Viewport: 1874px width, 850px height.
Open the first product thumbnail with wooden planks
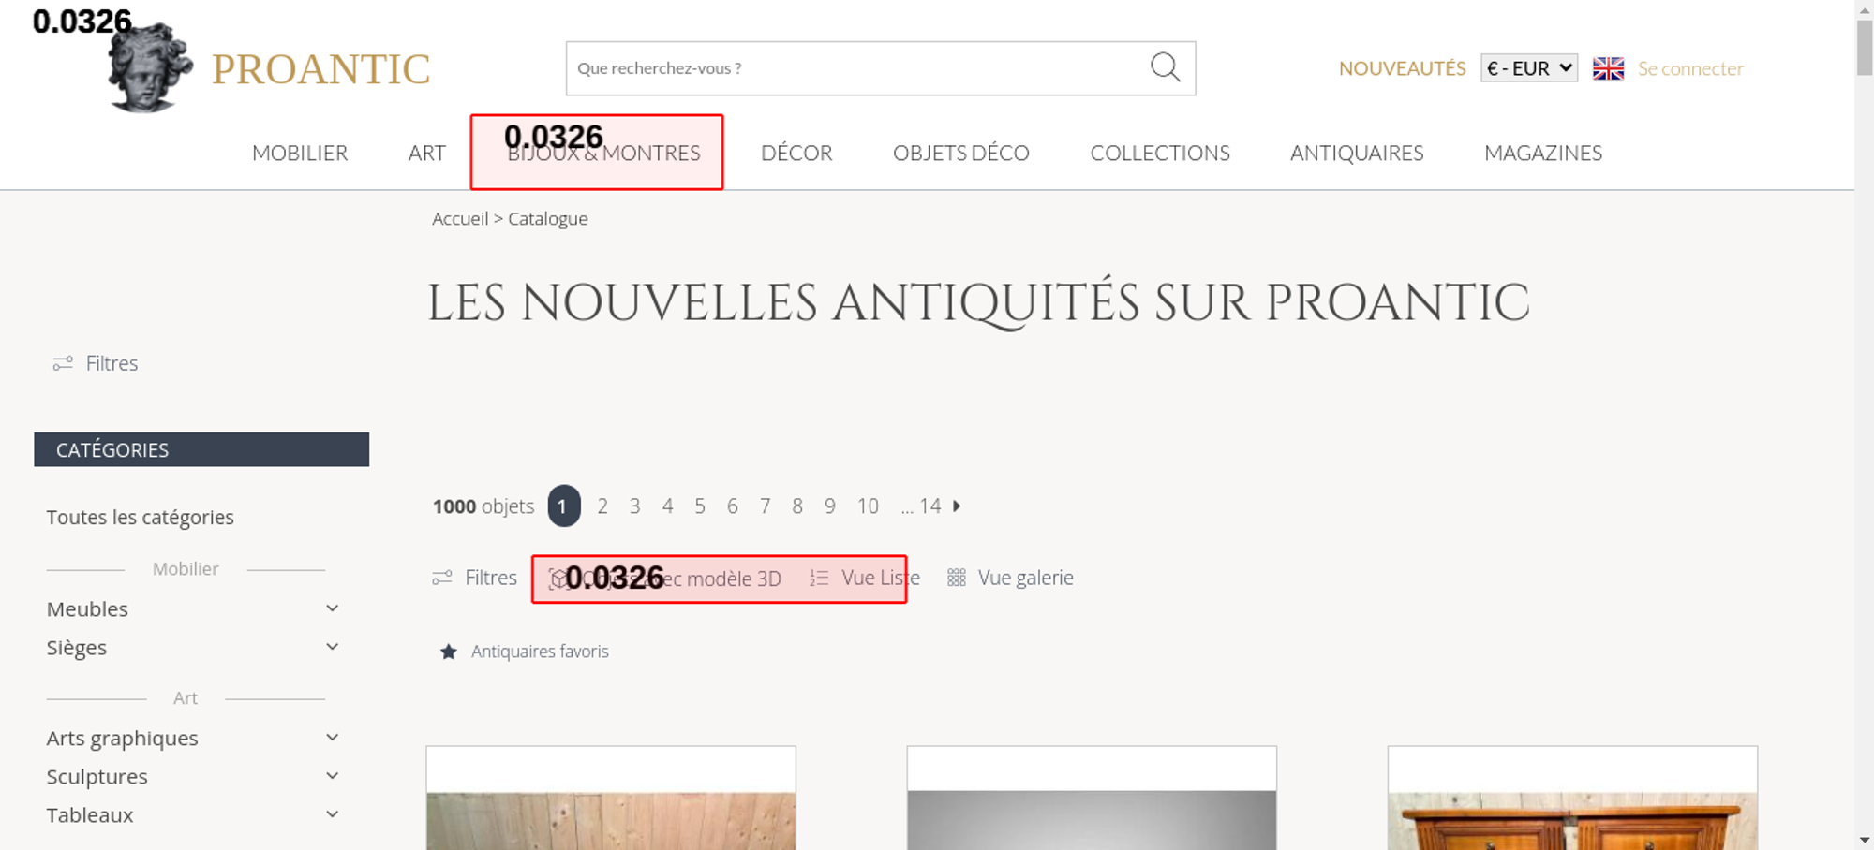click(x=611, y=799)
